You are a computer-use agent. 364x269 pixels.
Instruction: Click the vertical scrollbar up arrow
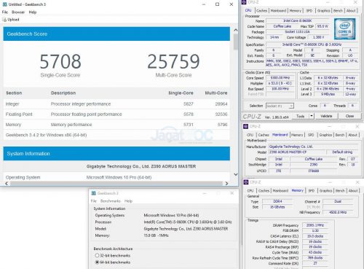tap(235, 30)
